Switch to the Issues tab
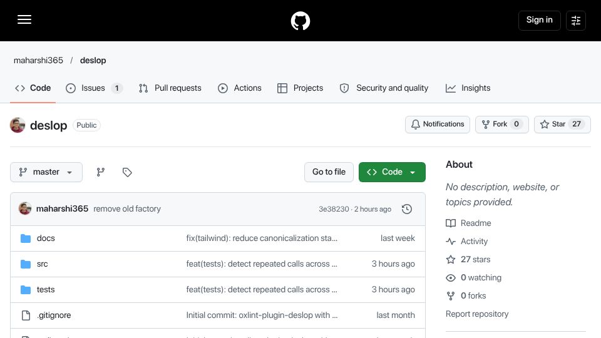This screenshot has height=338, width=601. (x=94, y=88)
